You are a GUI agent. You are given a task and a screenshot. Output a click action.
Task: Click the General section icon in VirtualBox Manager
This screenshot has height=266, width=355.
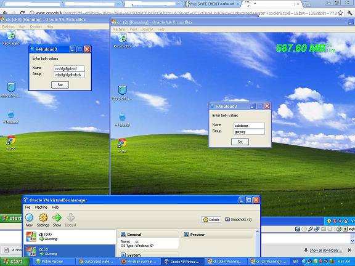pyautogui.click(x=123, y=235)
